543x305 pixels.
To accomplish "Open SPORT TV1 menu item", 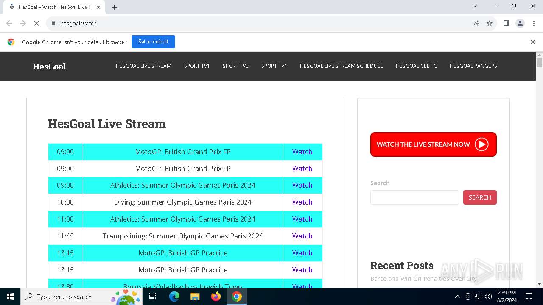I will coord(197,66).
